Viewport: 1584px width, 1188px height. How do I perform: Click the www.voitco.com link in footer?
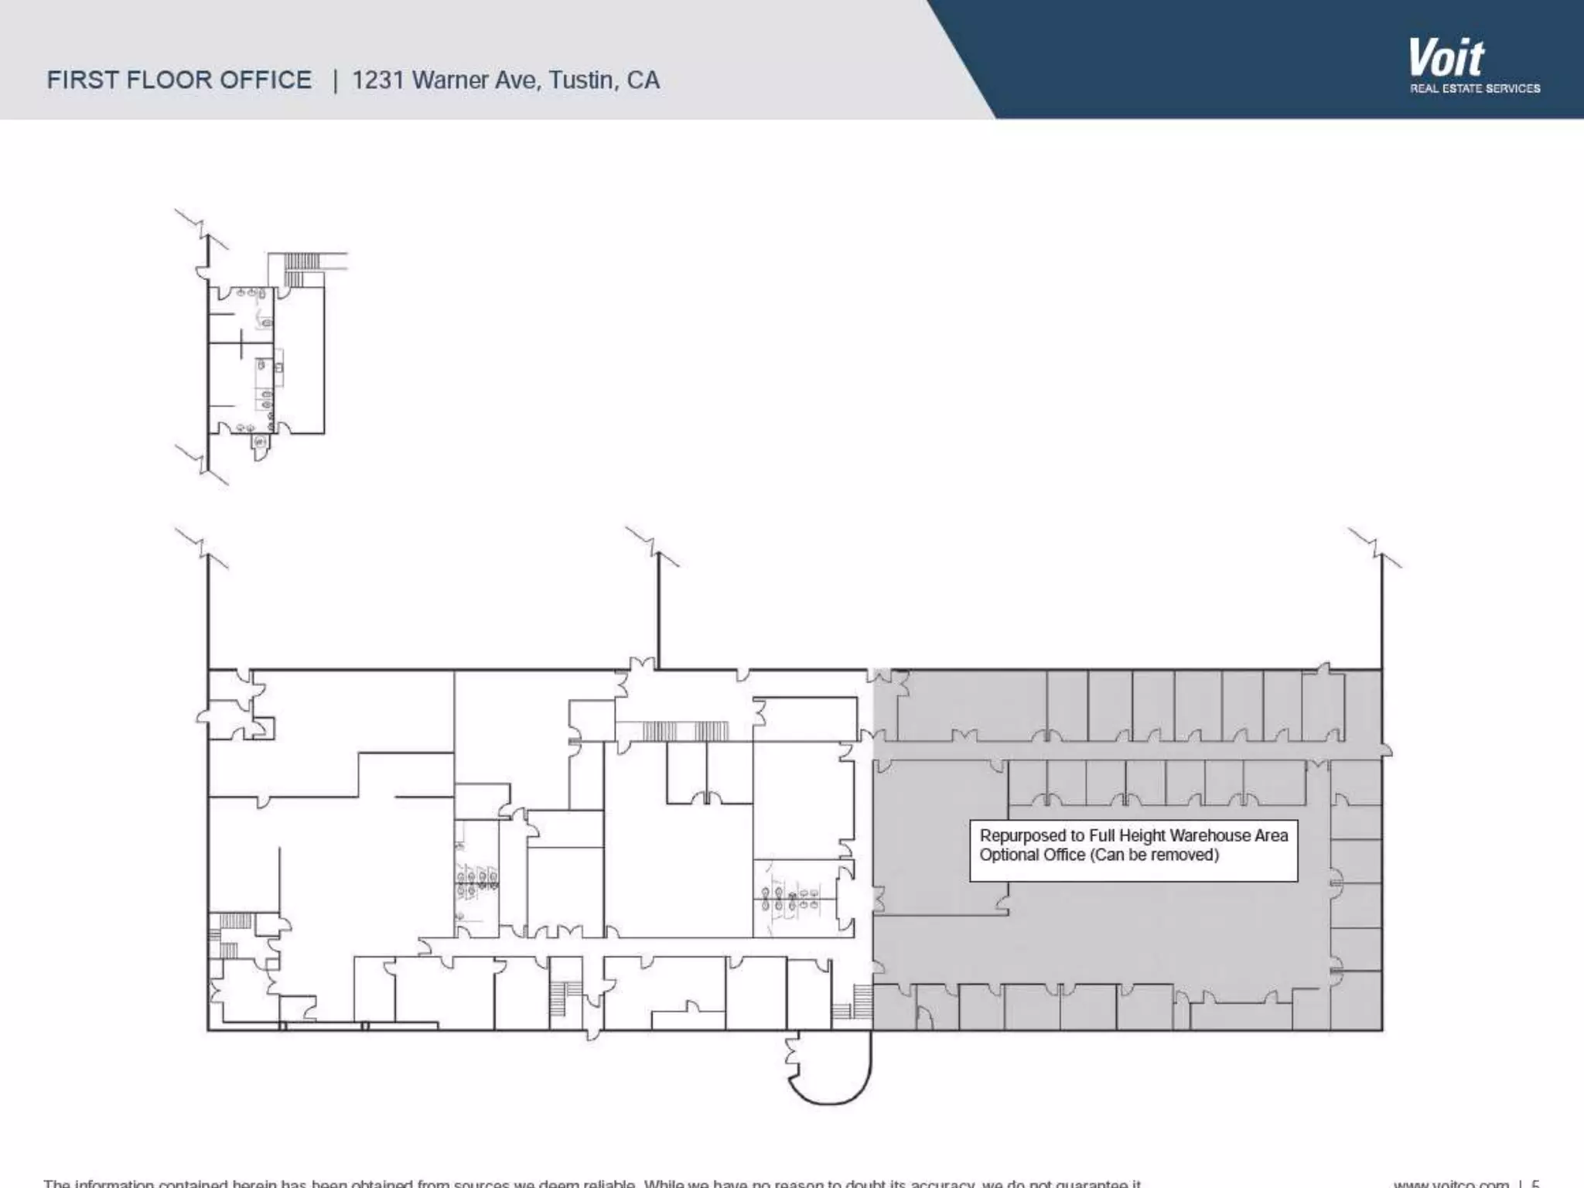point(1450,1183)
